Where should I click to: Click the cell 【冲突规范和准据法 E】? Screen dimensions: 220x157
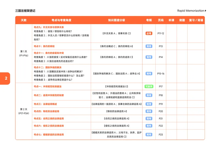tap(116, 87)
